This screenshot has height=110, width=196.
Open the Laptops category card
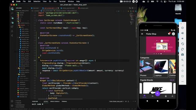coord(161,68)
